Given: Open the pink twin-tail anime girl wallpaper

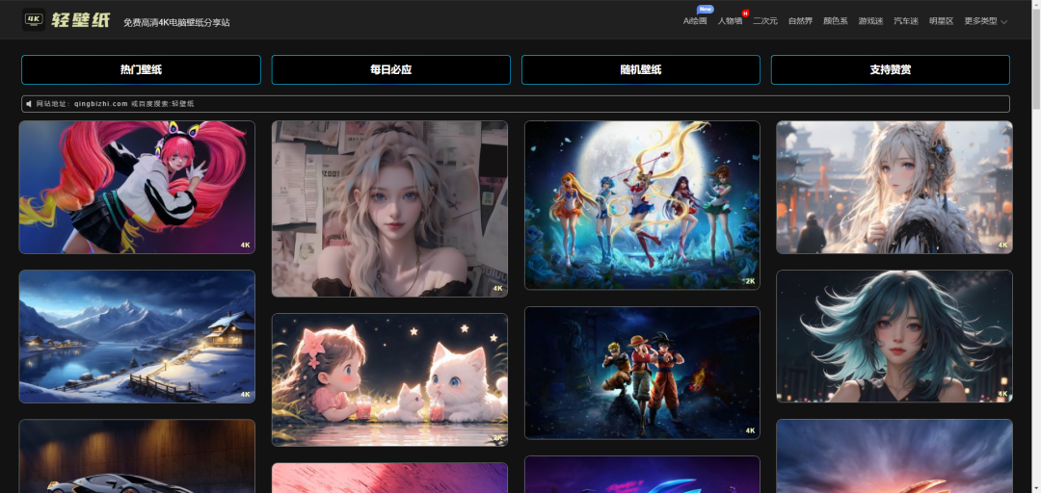Looking at the screenshot, I should (x=137, y=187).
